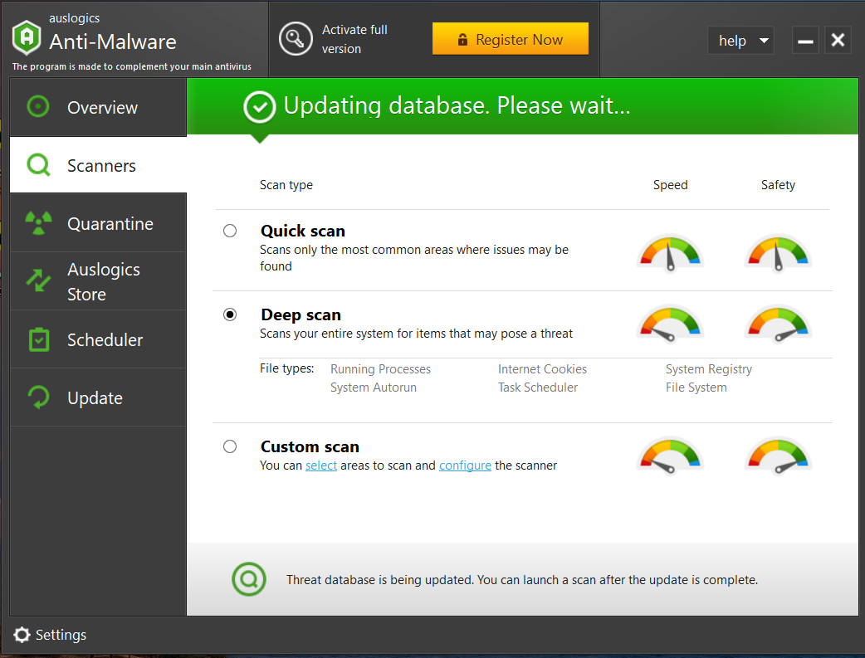Click the checkmark icon in the green banner
Image resolution: width=865 pixels, height=658 pixels.
(259, 107)
